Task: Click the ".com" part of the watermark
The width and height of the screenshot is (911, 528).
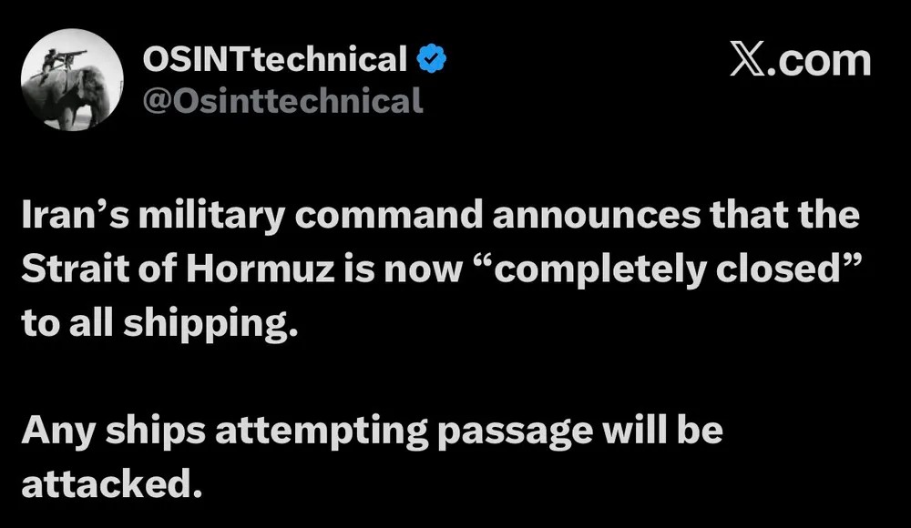Action: pos(819,60)
